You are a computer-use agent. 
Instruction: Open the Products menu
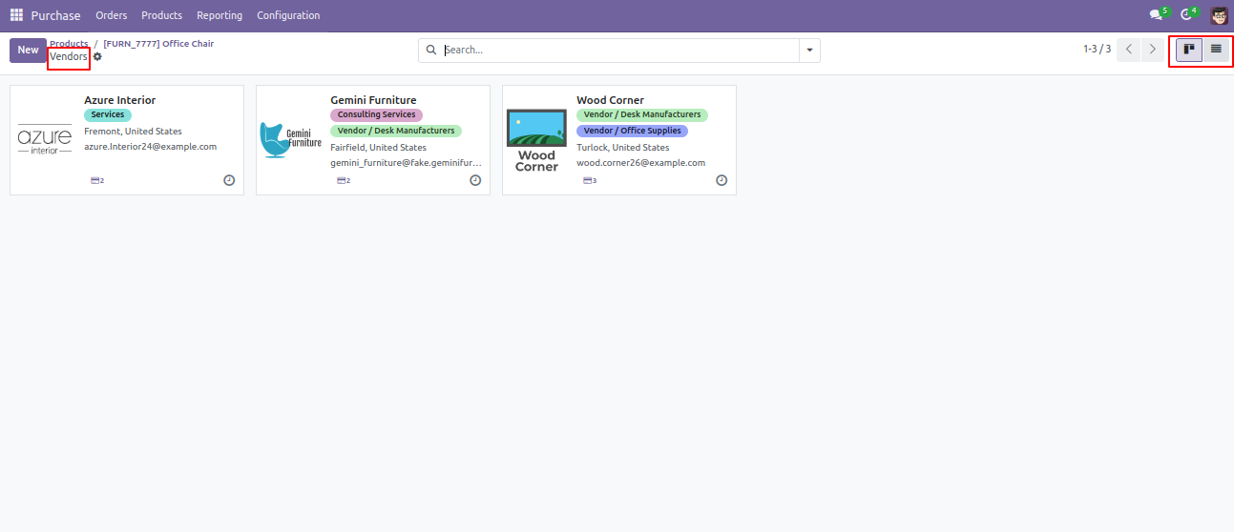tap(161, 15)
